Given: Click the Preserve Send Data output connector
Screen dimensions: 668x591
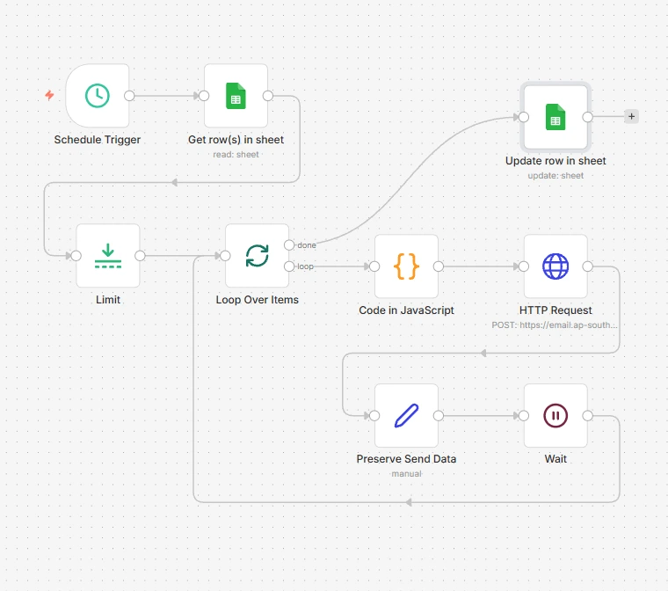Looking at the screenshot, I should 439,416.
